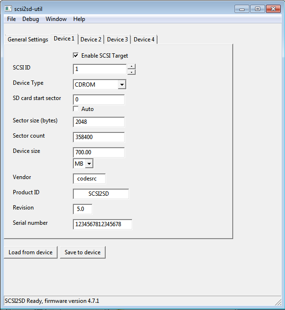Open the Window menu
The height and width of the screenshot is (310, 285).
pyautogui.click(x=56, y=19)
